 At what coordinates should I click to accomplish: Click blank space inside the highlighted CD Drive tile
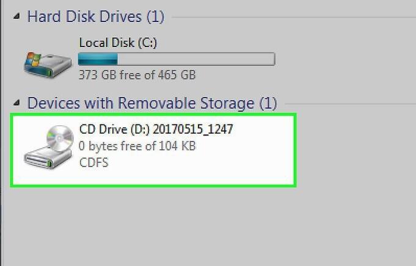[239, 159]
